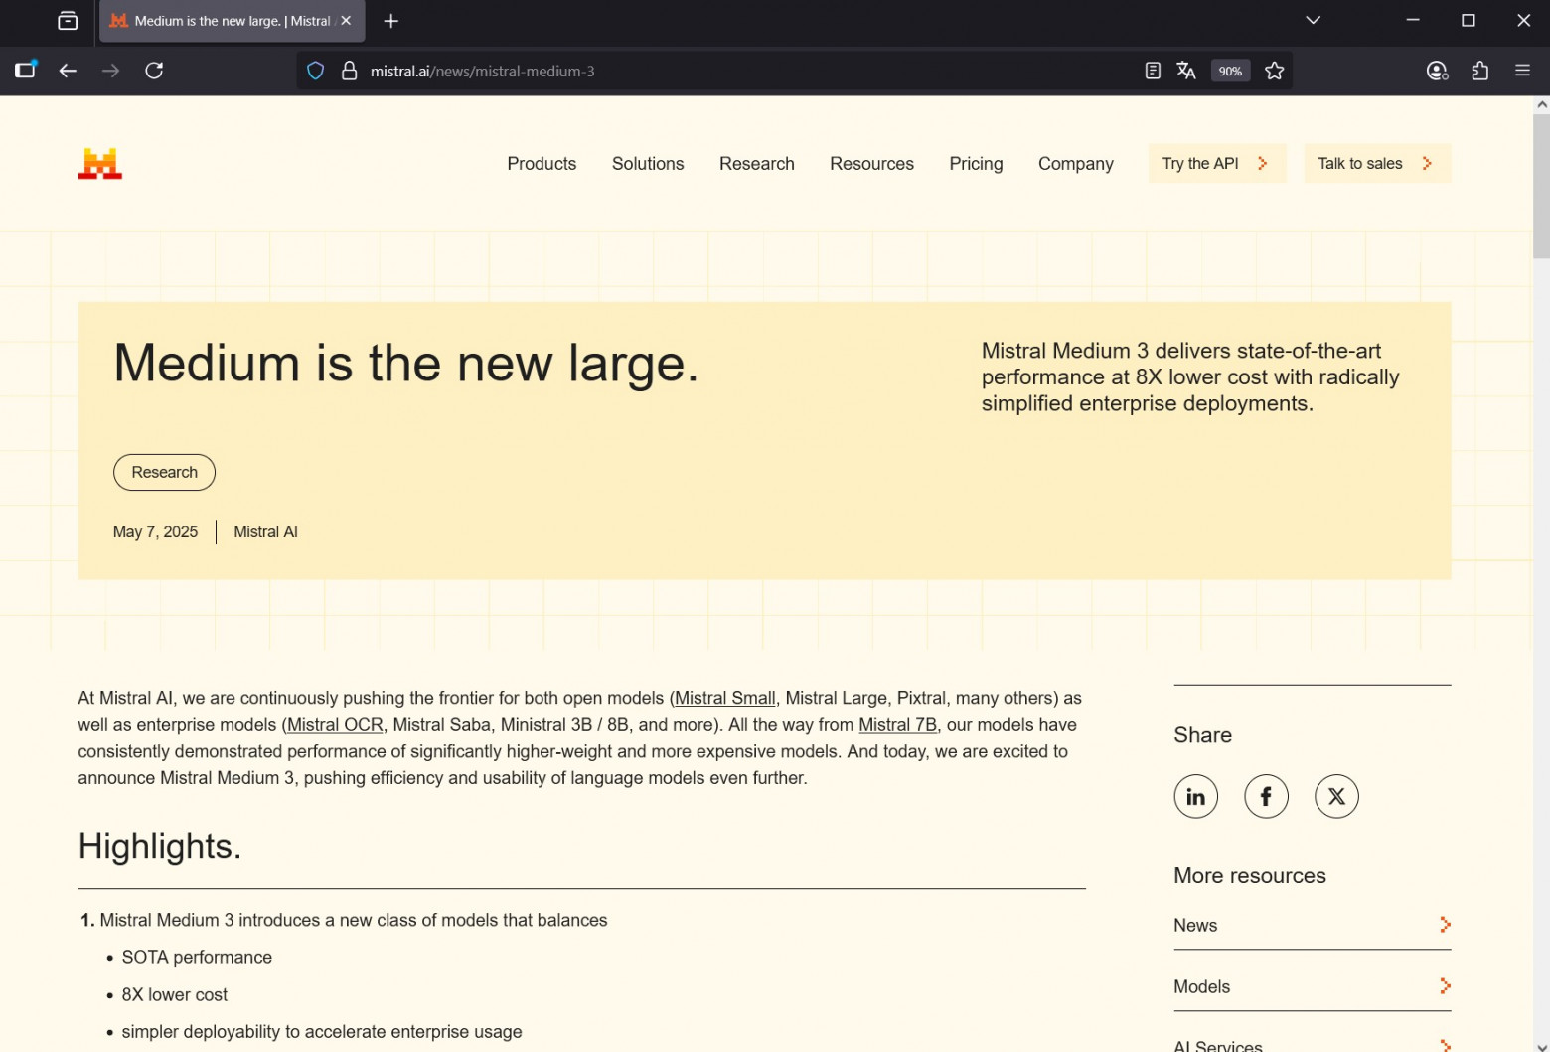Click the scrollbar up arrow

click(x=1541, y=103)
